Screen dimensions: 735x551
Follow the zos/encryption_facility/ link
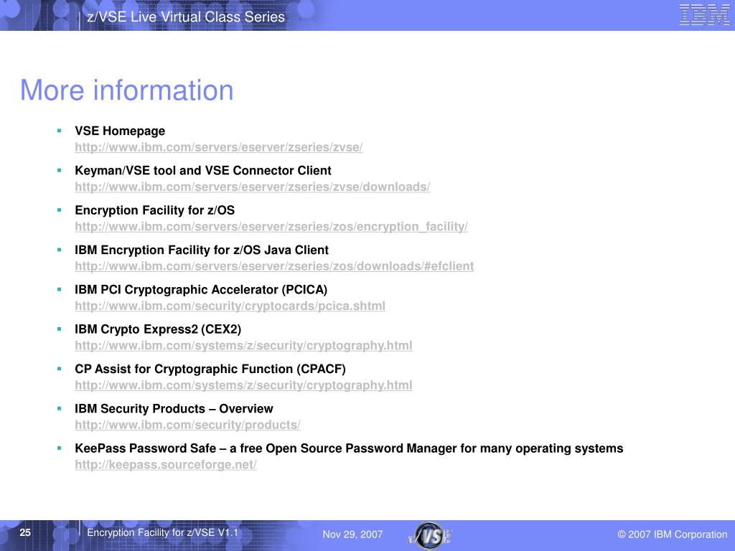(x=271, y=227)
